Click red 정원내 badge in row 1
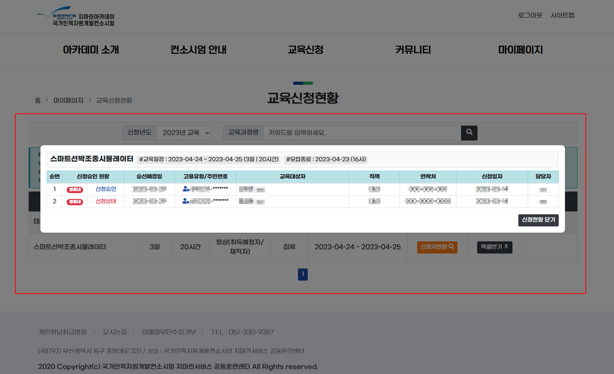The image size is (614, 374). click(75, 190)
